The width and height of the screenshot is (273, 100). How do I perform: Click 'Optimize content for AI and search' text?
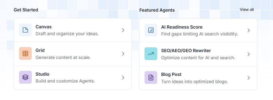[198, 58]
